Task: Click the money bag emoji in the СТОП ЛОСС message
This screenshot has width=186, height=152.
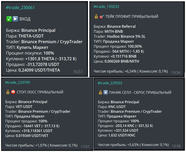Action: click(8, 92)
